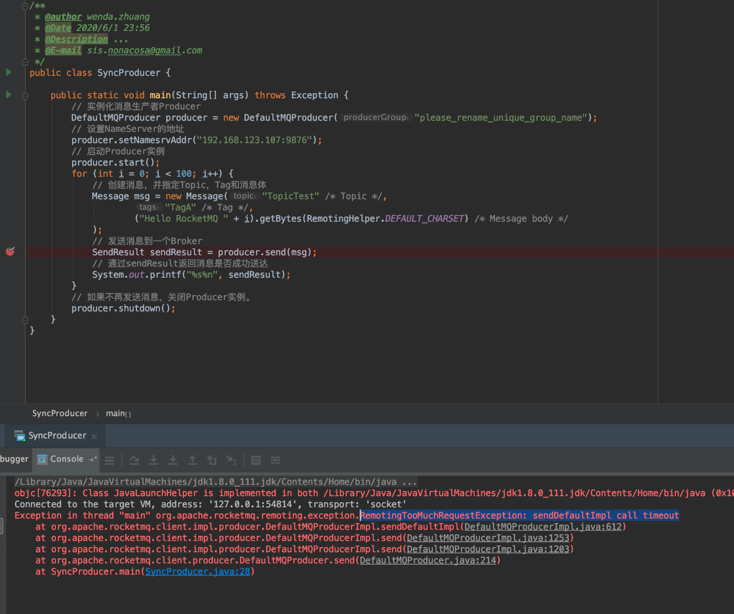Select main() in breadcrumb bar
Image resolution: width=734 pixels, height=614 pixels.
118,413
